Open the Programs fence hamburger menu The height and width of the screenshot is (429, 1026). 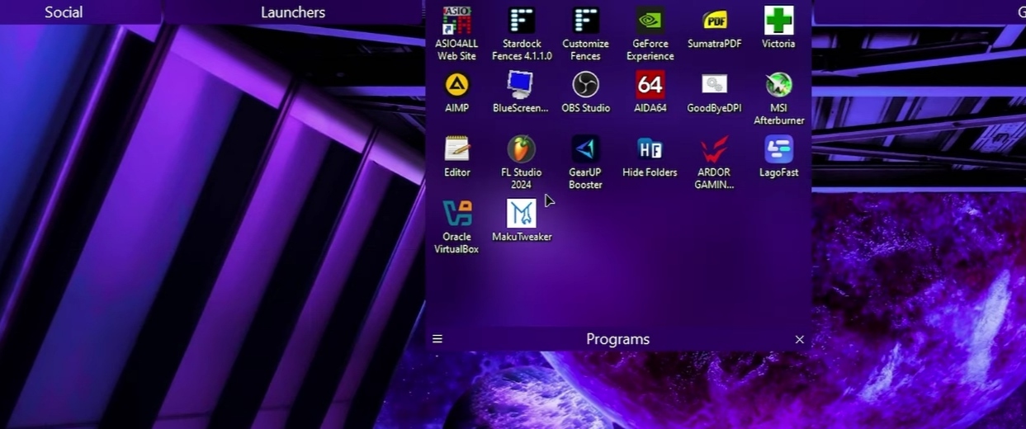click(x=437, y=339)
